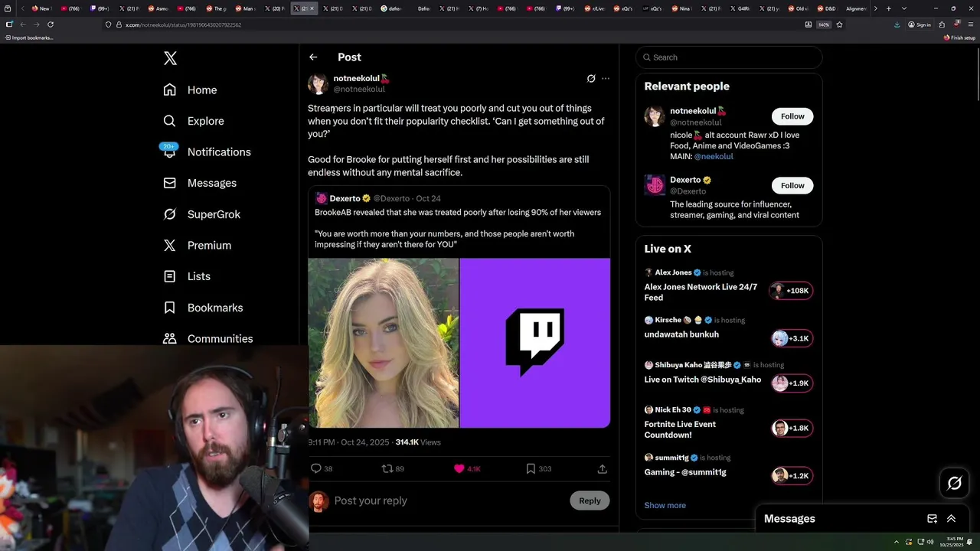
Task: Click the Search box on X
Action: click(729, 57)
